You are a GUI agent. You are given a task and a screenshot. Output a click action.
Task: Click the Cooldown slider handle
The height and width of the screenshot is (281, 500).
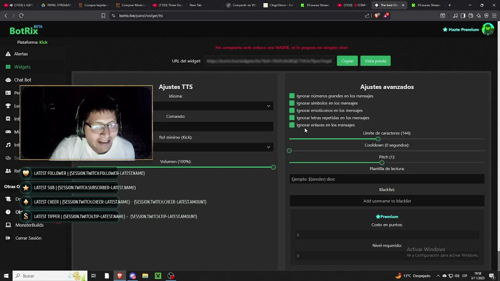click(289, 151)
